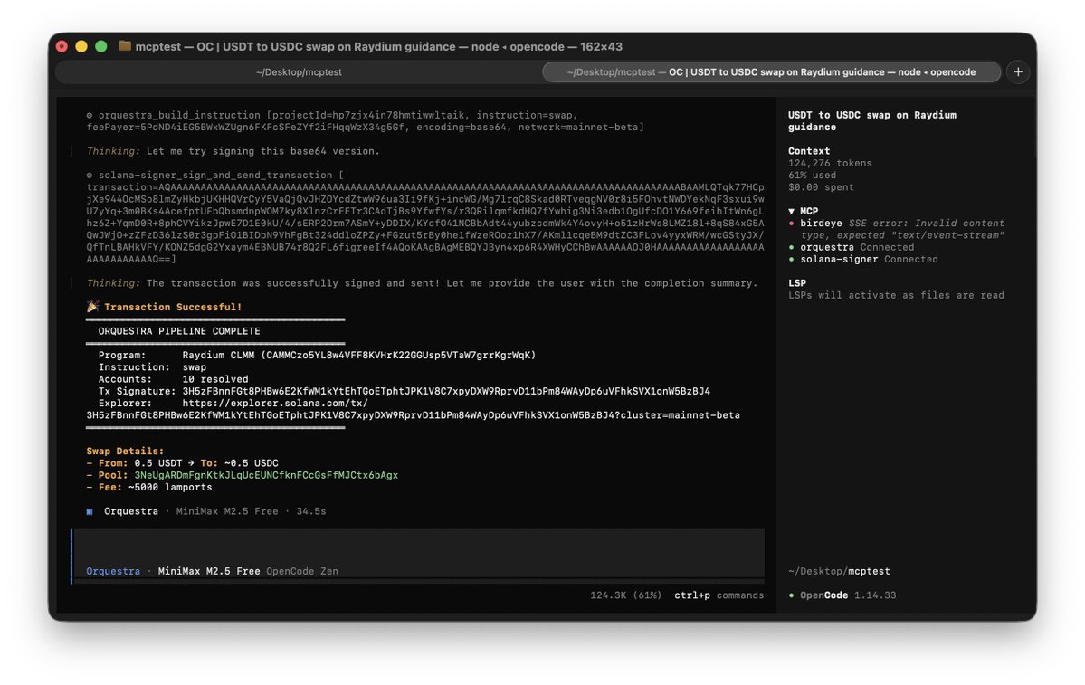Viewport: 1085px width, 685px height.
Task: Open a new terminal tab with plus button
Action: [1018, 72]
